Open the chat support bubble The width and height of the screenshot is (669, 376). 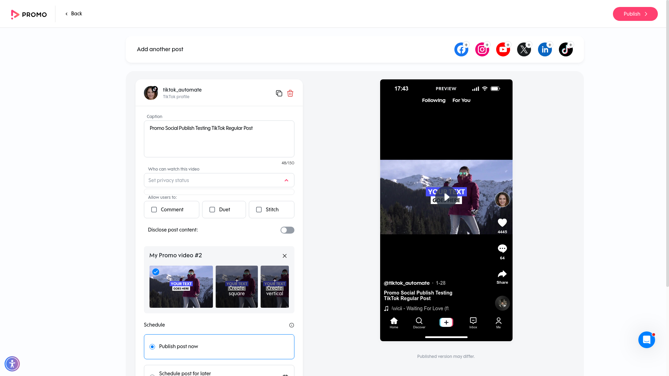[647, 340]
